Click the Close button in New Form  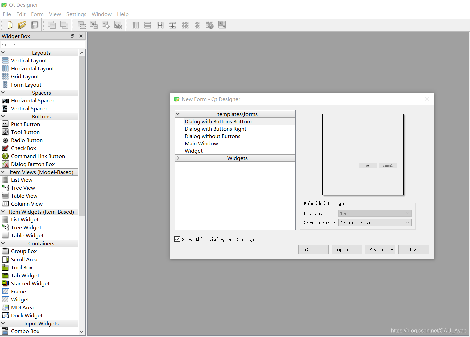[414, 250]
